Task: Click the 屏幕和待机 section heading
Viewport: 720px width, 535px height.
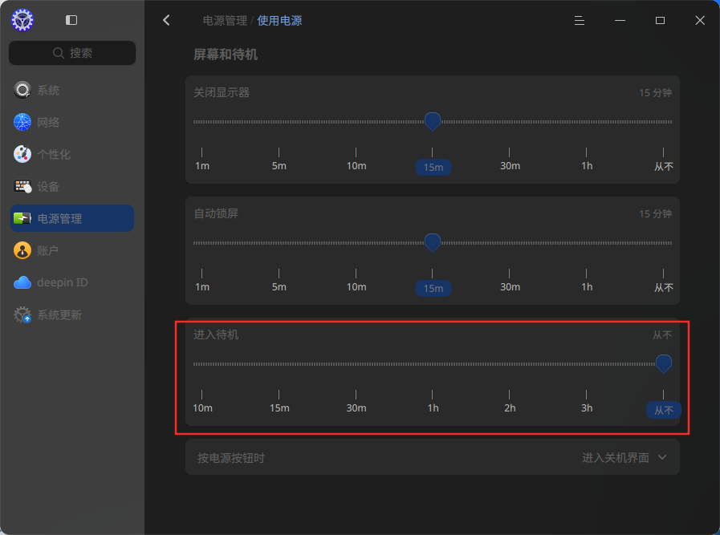Action: (226, 55)
